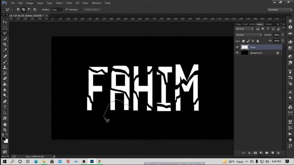Click the Feather input field
This screenshot has height=165, width=294.
[57, 10]
